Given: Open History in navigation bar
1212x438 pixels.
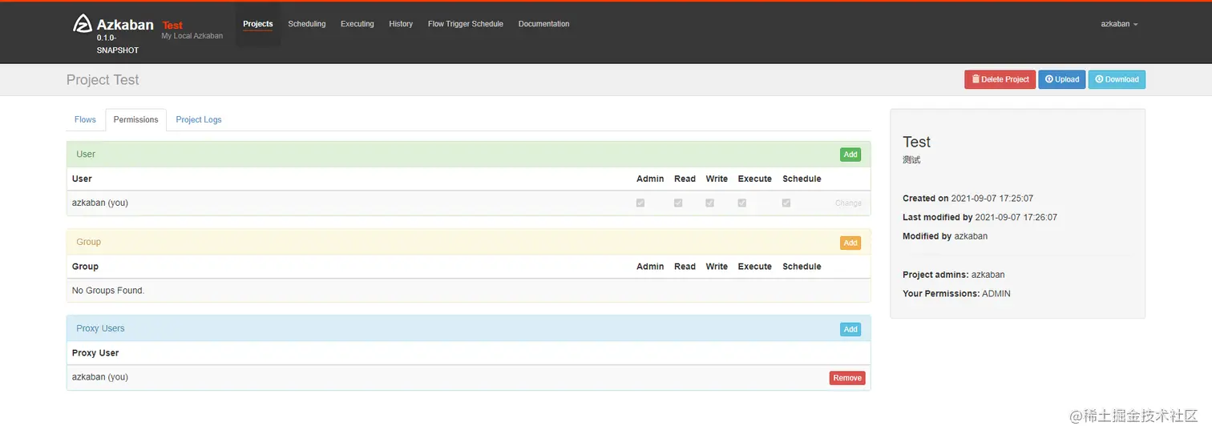Looking at the screenshot, I should [401, 24].
